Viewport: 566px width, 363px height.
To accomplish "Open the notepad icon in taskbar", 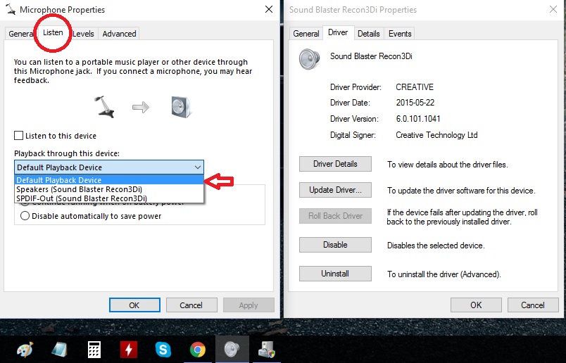I will click(x=60, y=350).
